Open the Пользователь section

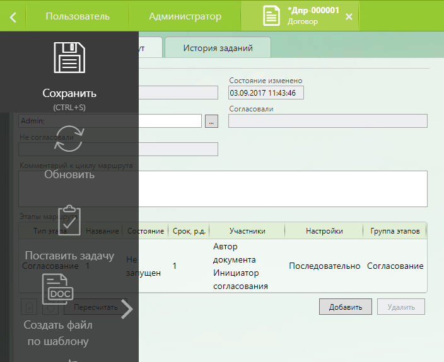(x=78, y=16)
